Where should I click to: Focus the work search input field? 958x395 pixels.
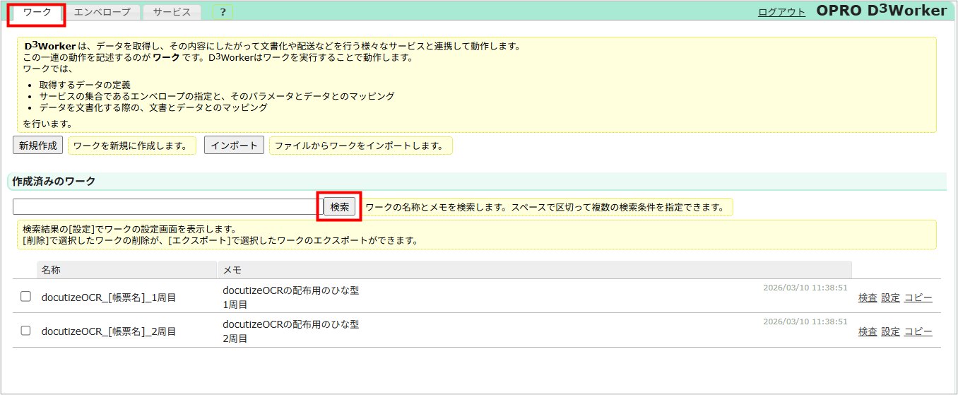tap(167, 207)
